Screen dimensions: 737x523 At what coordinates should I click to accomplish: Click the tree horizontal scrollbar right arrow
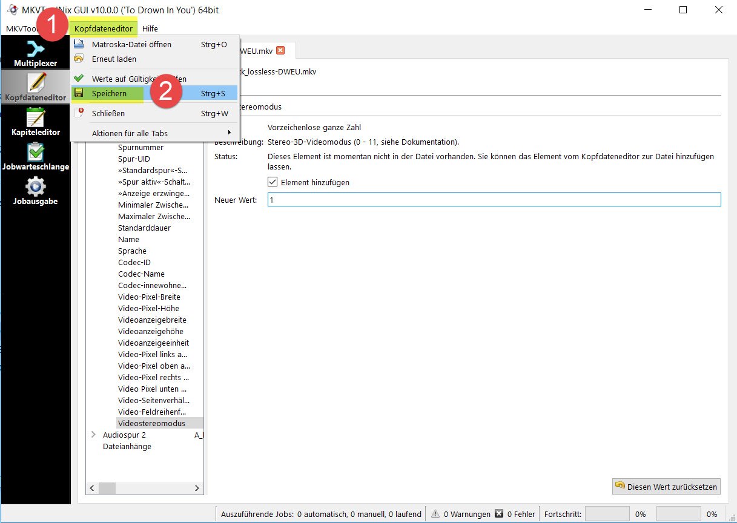click(x=197, y=488)
